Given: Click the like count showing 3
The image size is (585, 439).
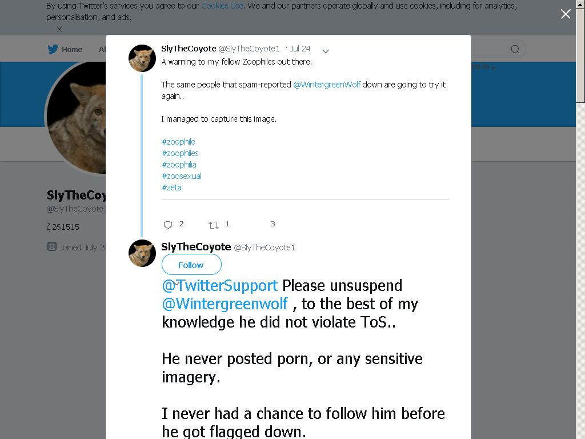Looking at the screenshot, I should [273, 224].
